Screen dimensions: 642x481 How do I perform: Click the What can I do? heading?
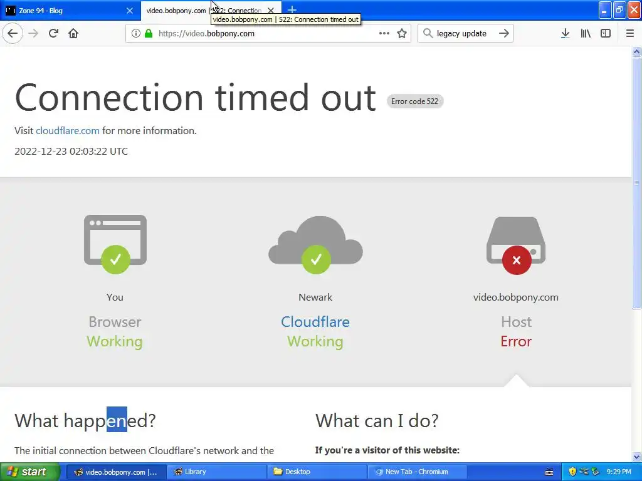377,420
